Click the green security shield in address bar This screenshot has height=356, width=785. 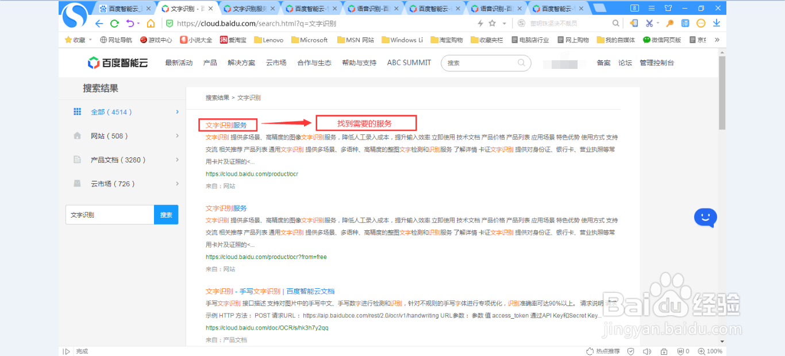pos(169,24)
